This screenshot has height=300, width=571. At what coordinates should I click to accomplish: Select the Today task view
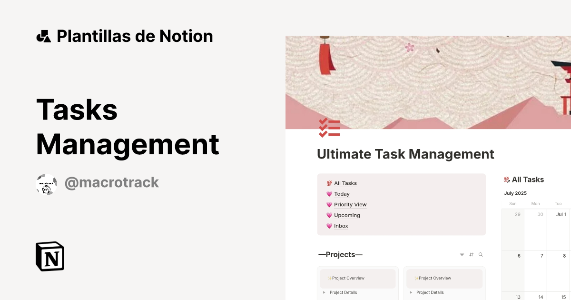click(341, 194)
